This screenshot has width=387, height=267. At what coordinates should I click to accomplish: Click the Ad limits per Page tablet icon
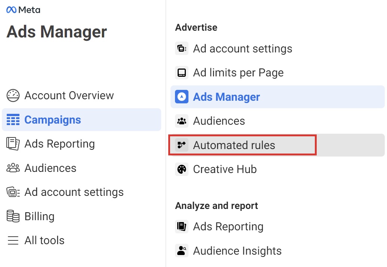click(182, 73)
